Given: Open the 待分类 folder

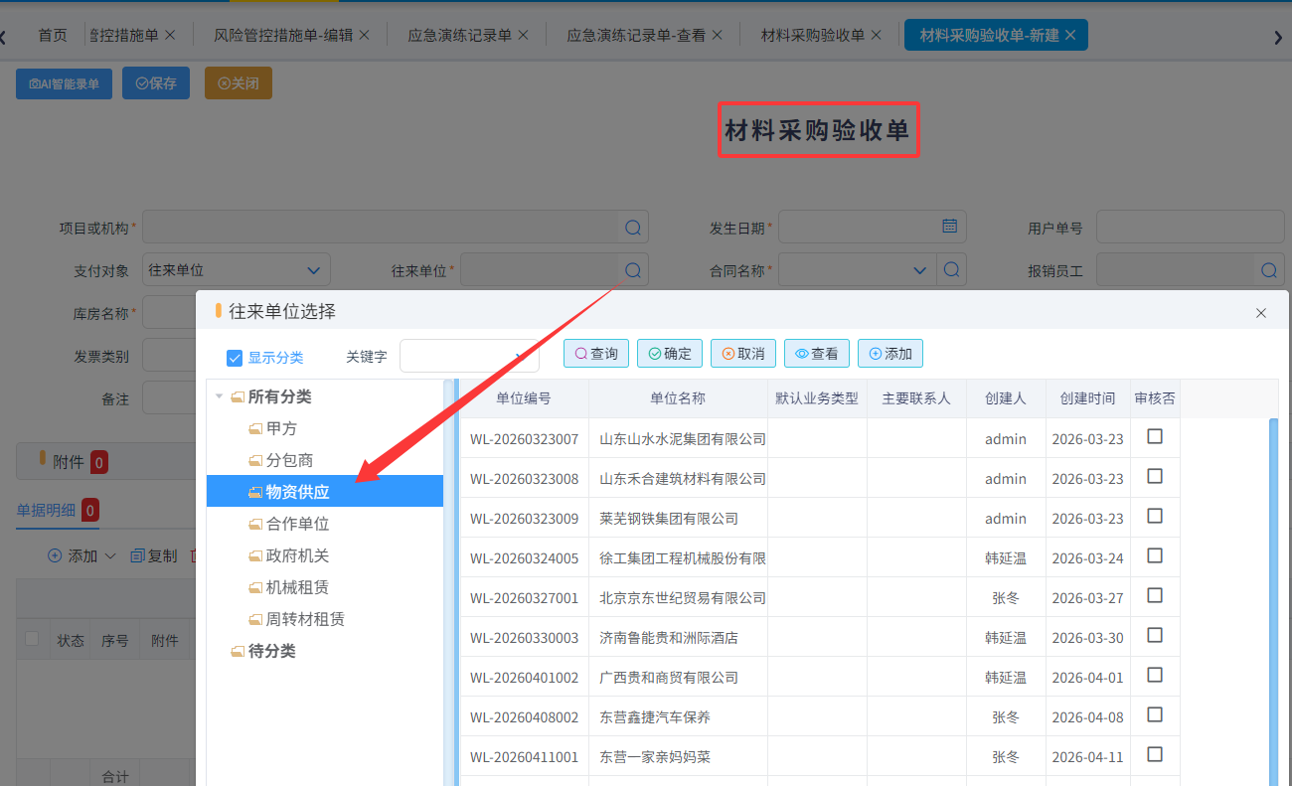Looking at the screenshot, I should (x=271, y=651).
